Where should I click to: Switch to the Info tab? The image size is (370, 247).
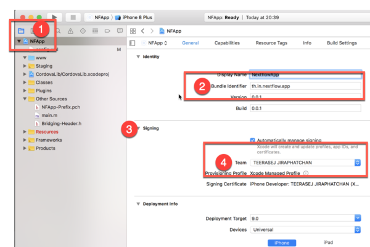pos(307,43)
